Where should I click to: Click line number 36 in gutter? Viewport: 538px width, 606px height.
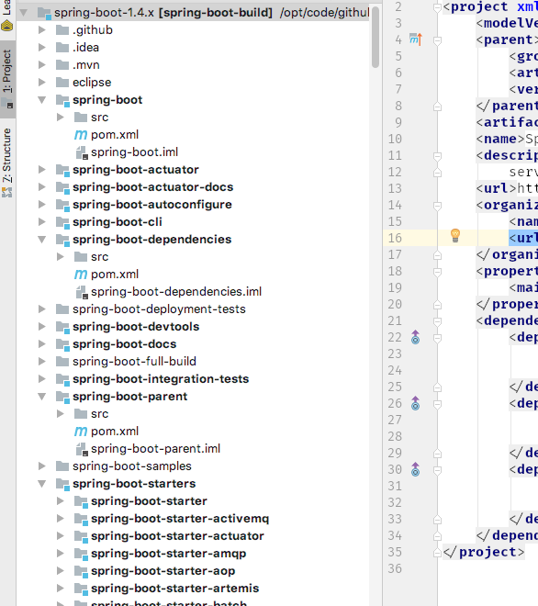coord(395,568)
